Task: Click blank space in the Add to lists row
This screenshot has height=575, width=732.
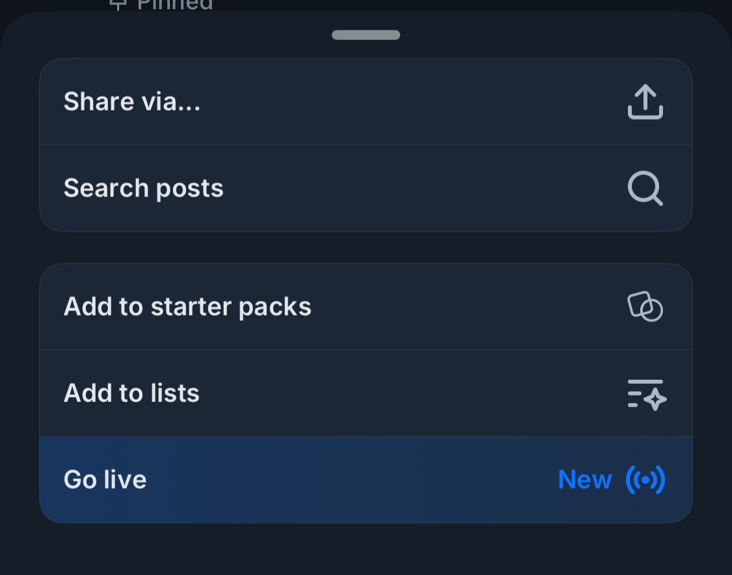Action: 403,394
